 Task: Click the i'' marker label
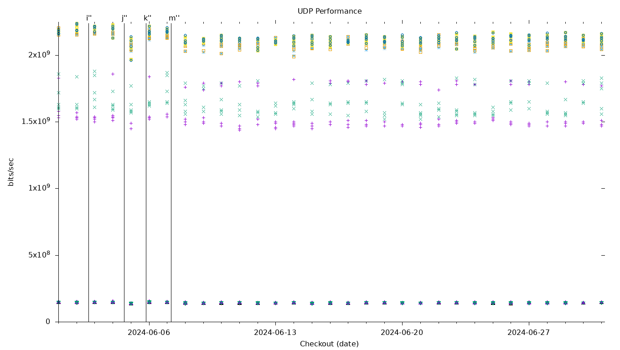[x=89, y=18]
